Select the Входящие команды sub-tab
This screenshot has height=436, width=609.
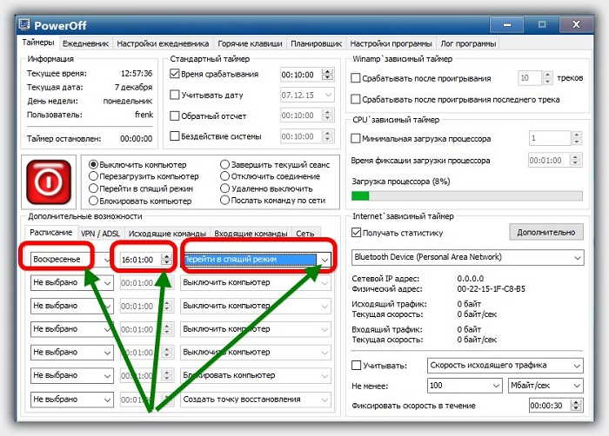click(x=251, y=234)
